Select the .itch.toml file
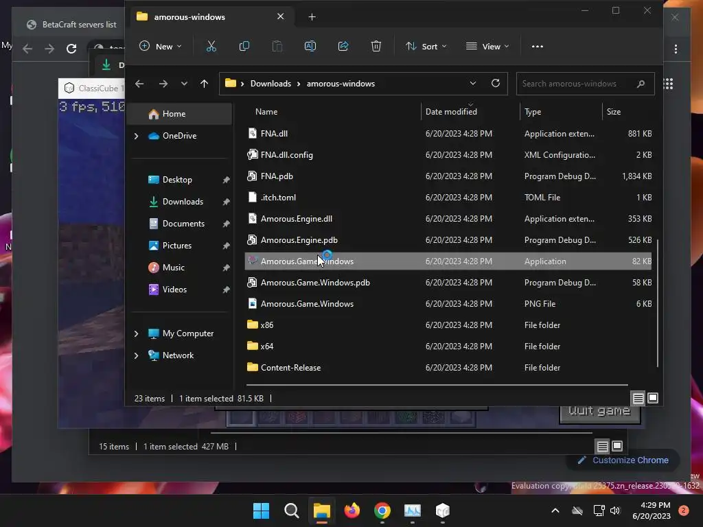Viewport: 703px width, 527px height. 448,198
